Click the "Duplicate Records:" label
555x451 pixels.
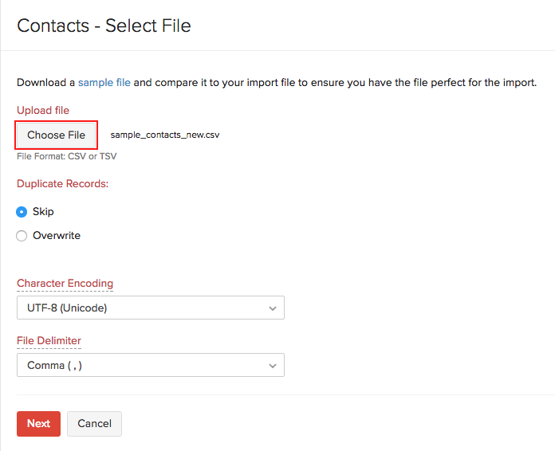click(62, 183)
